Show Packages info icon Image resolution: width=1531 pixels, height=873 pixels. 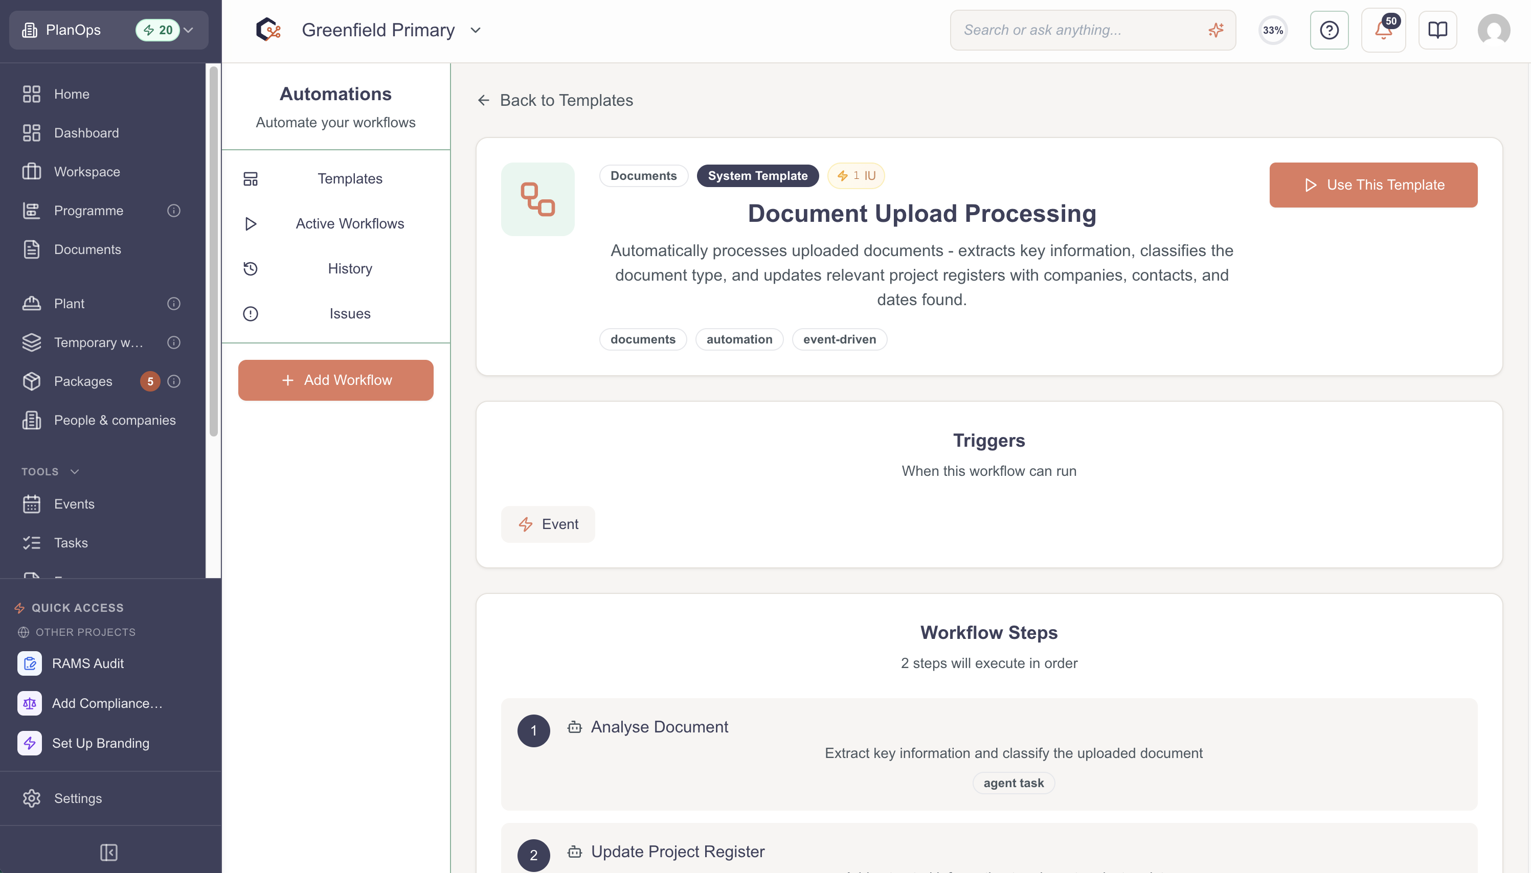click(174, 381)
